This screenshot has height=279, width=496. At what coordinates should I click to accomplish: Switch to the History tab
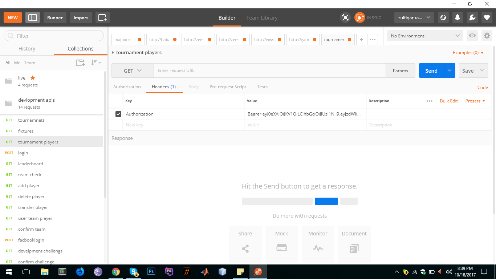tap(27, 49)
